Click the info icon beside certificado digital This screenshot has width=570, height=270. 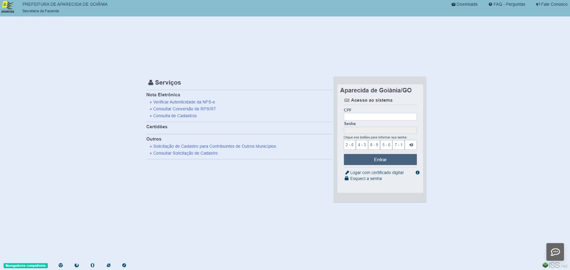point(418,173)
